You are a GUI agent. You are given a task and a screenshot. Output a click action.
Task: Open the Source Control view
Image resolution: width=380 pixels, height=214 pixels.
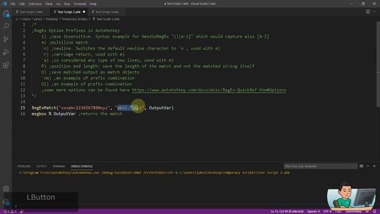point(6,39)
